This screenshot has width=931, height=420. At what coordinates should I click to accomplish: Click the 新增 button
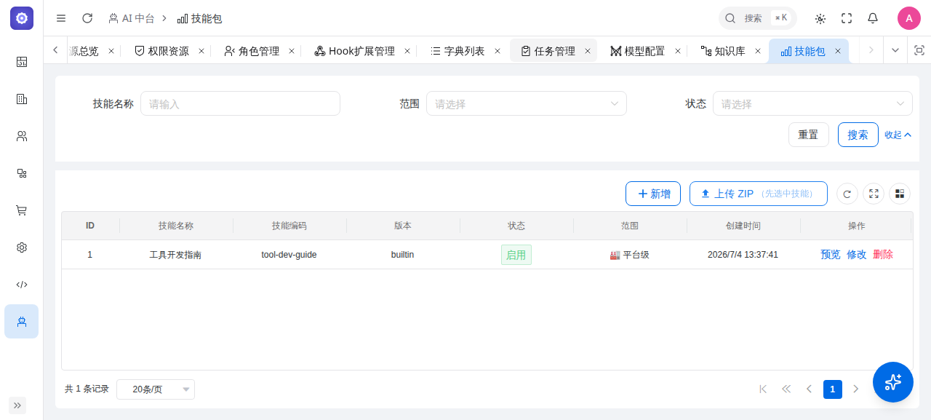(653, 194)
